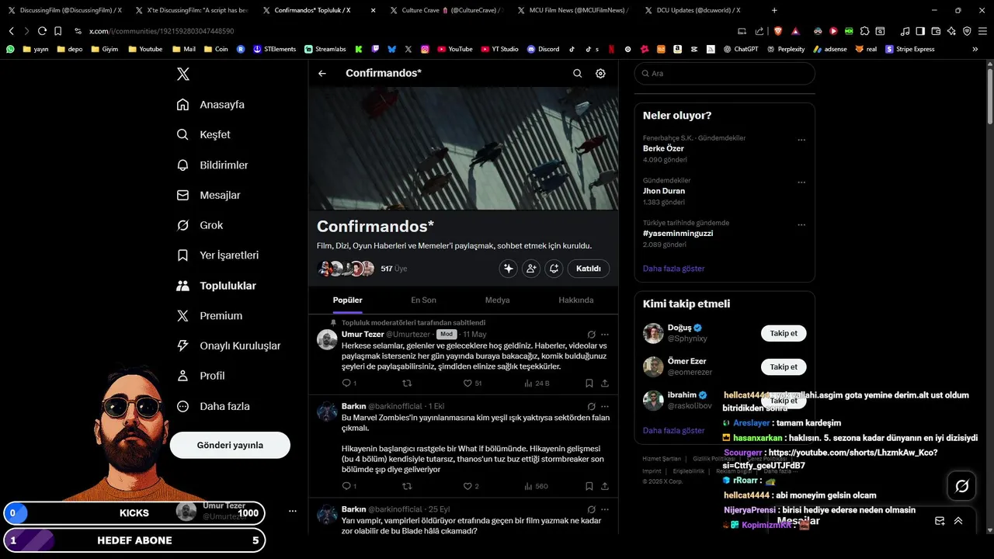Open more options on Barkın's Marvel Zombies post
Screen dimensions: 994x559
coord(605,406)
